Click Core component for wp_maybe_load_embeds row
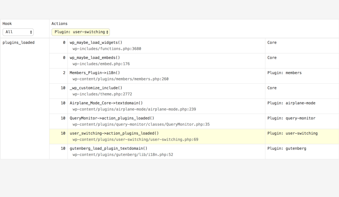This screenshot has width=339, height=197. tap(272, 57)
